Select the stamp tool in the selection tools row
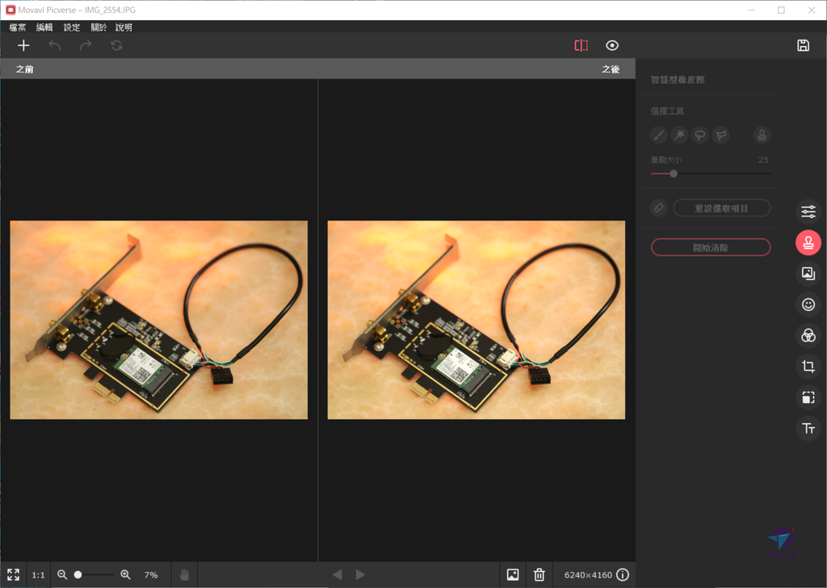This screenshot has width=827, height=588. 762,135
